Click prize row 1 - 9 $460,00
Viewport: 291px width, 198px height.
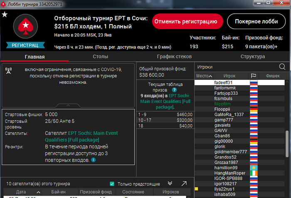click(x=165, y=114)
